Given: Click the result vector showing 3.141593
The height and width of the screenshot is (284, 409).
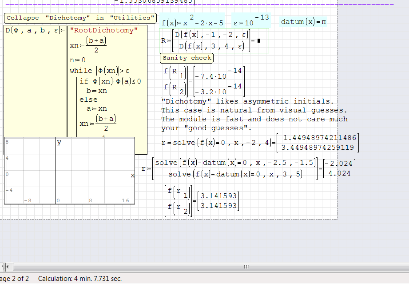Looking at the screenshot, I should point(219,201).
